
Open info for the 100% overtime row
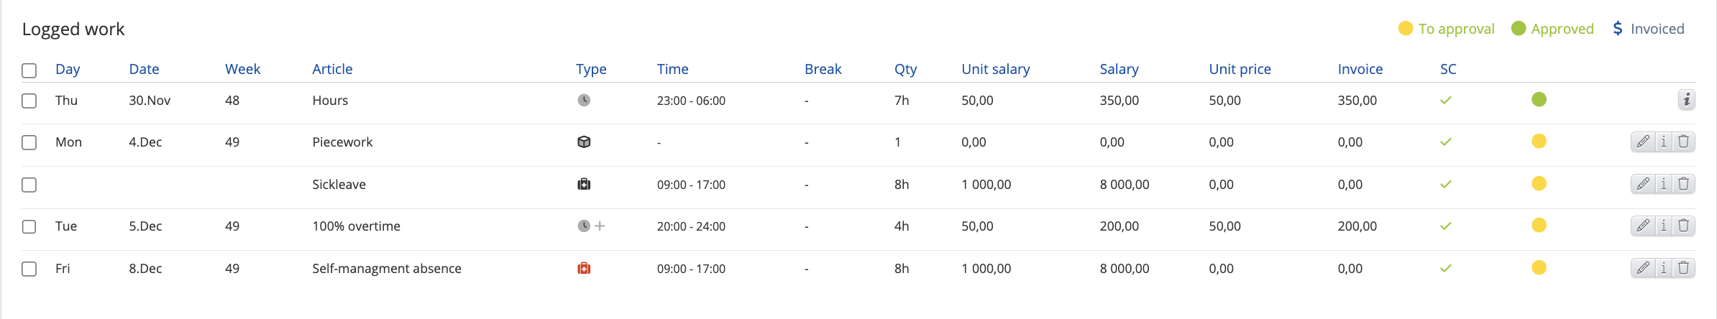(1664, 226)
